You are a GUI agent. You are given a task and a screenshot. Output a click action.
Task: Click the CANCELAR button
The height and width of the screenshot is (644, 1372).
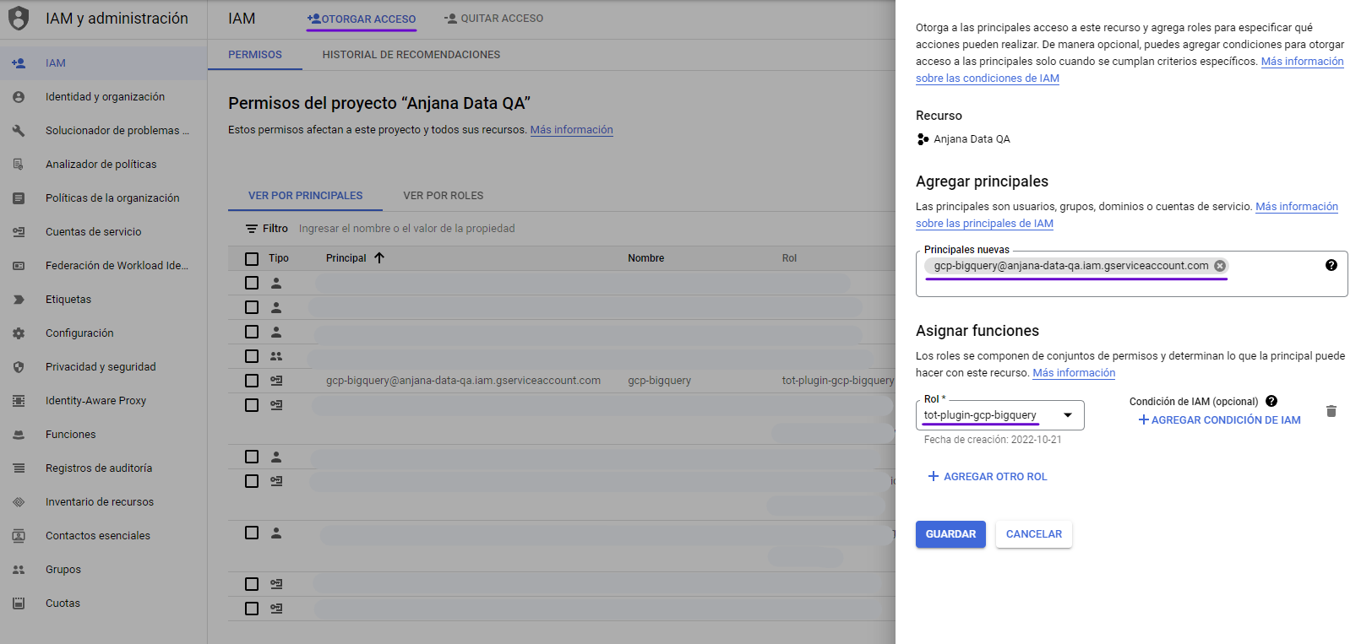coord(1033,534)
